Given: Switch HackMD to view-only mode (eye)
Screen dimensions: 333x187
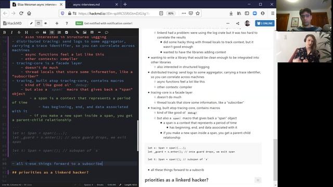Looking at the screenshot, I should pos(45,23).
